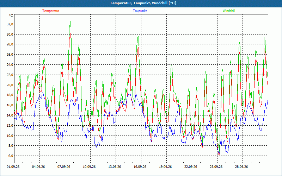Click the 22,0 y-axis value

(x=10, y=75)
